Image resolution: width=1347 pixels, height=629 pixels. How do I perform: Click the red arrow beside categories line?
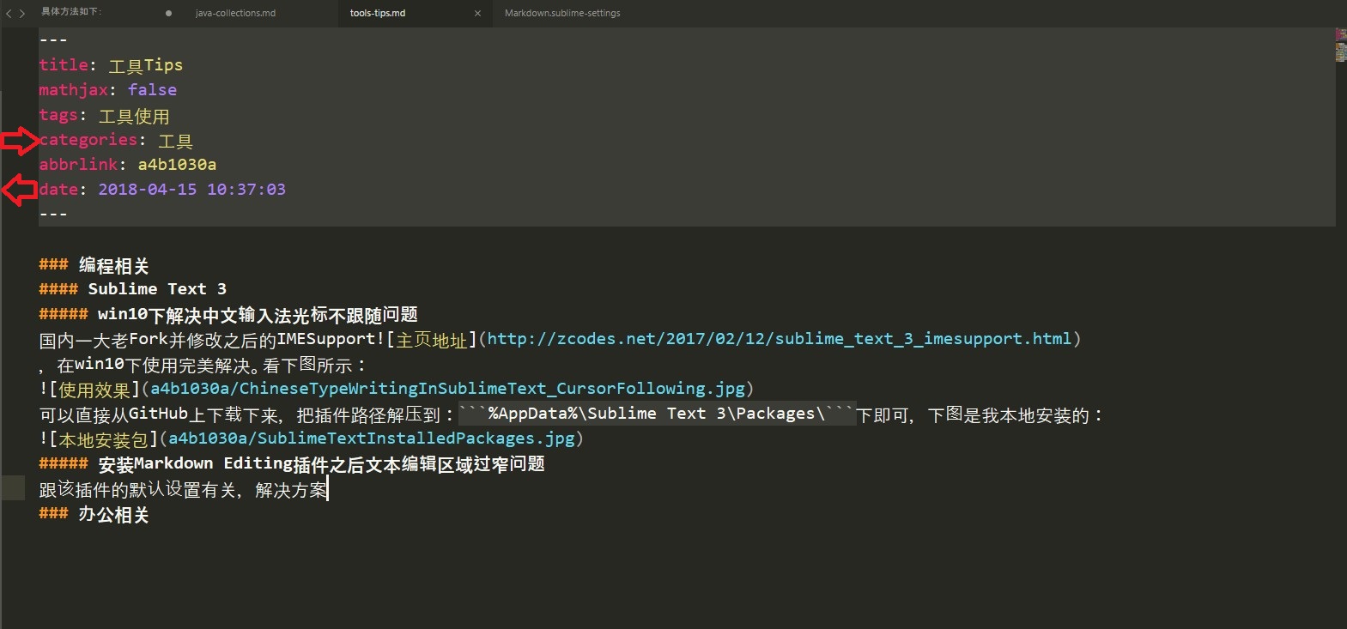click(x=19, y=141)
